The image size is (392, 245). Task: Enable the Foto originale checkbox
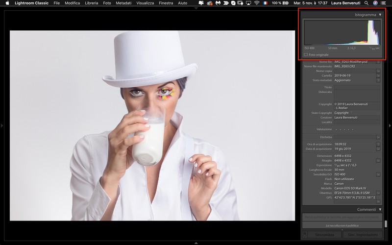coord(306,54)
